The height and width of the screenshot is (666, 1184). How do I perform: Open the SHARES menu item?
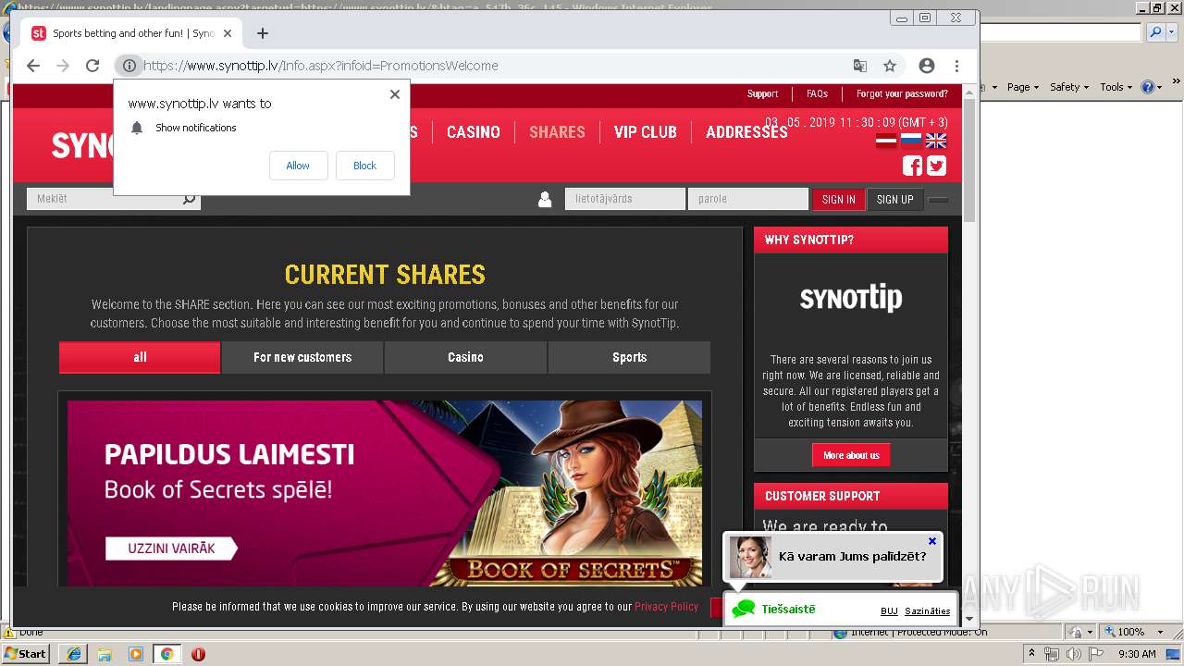[x=557, y=132]
